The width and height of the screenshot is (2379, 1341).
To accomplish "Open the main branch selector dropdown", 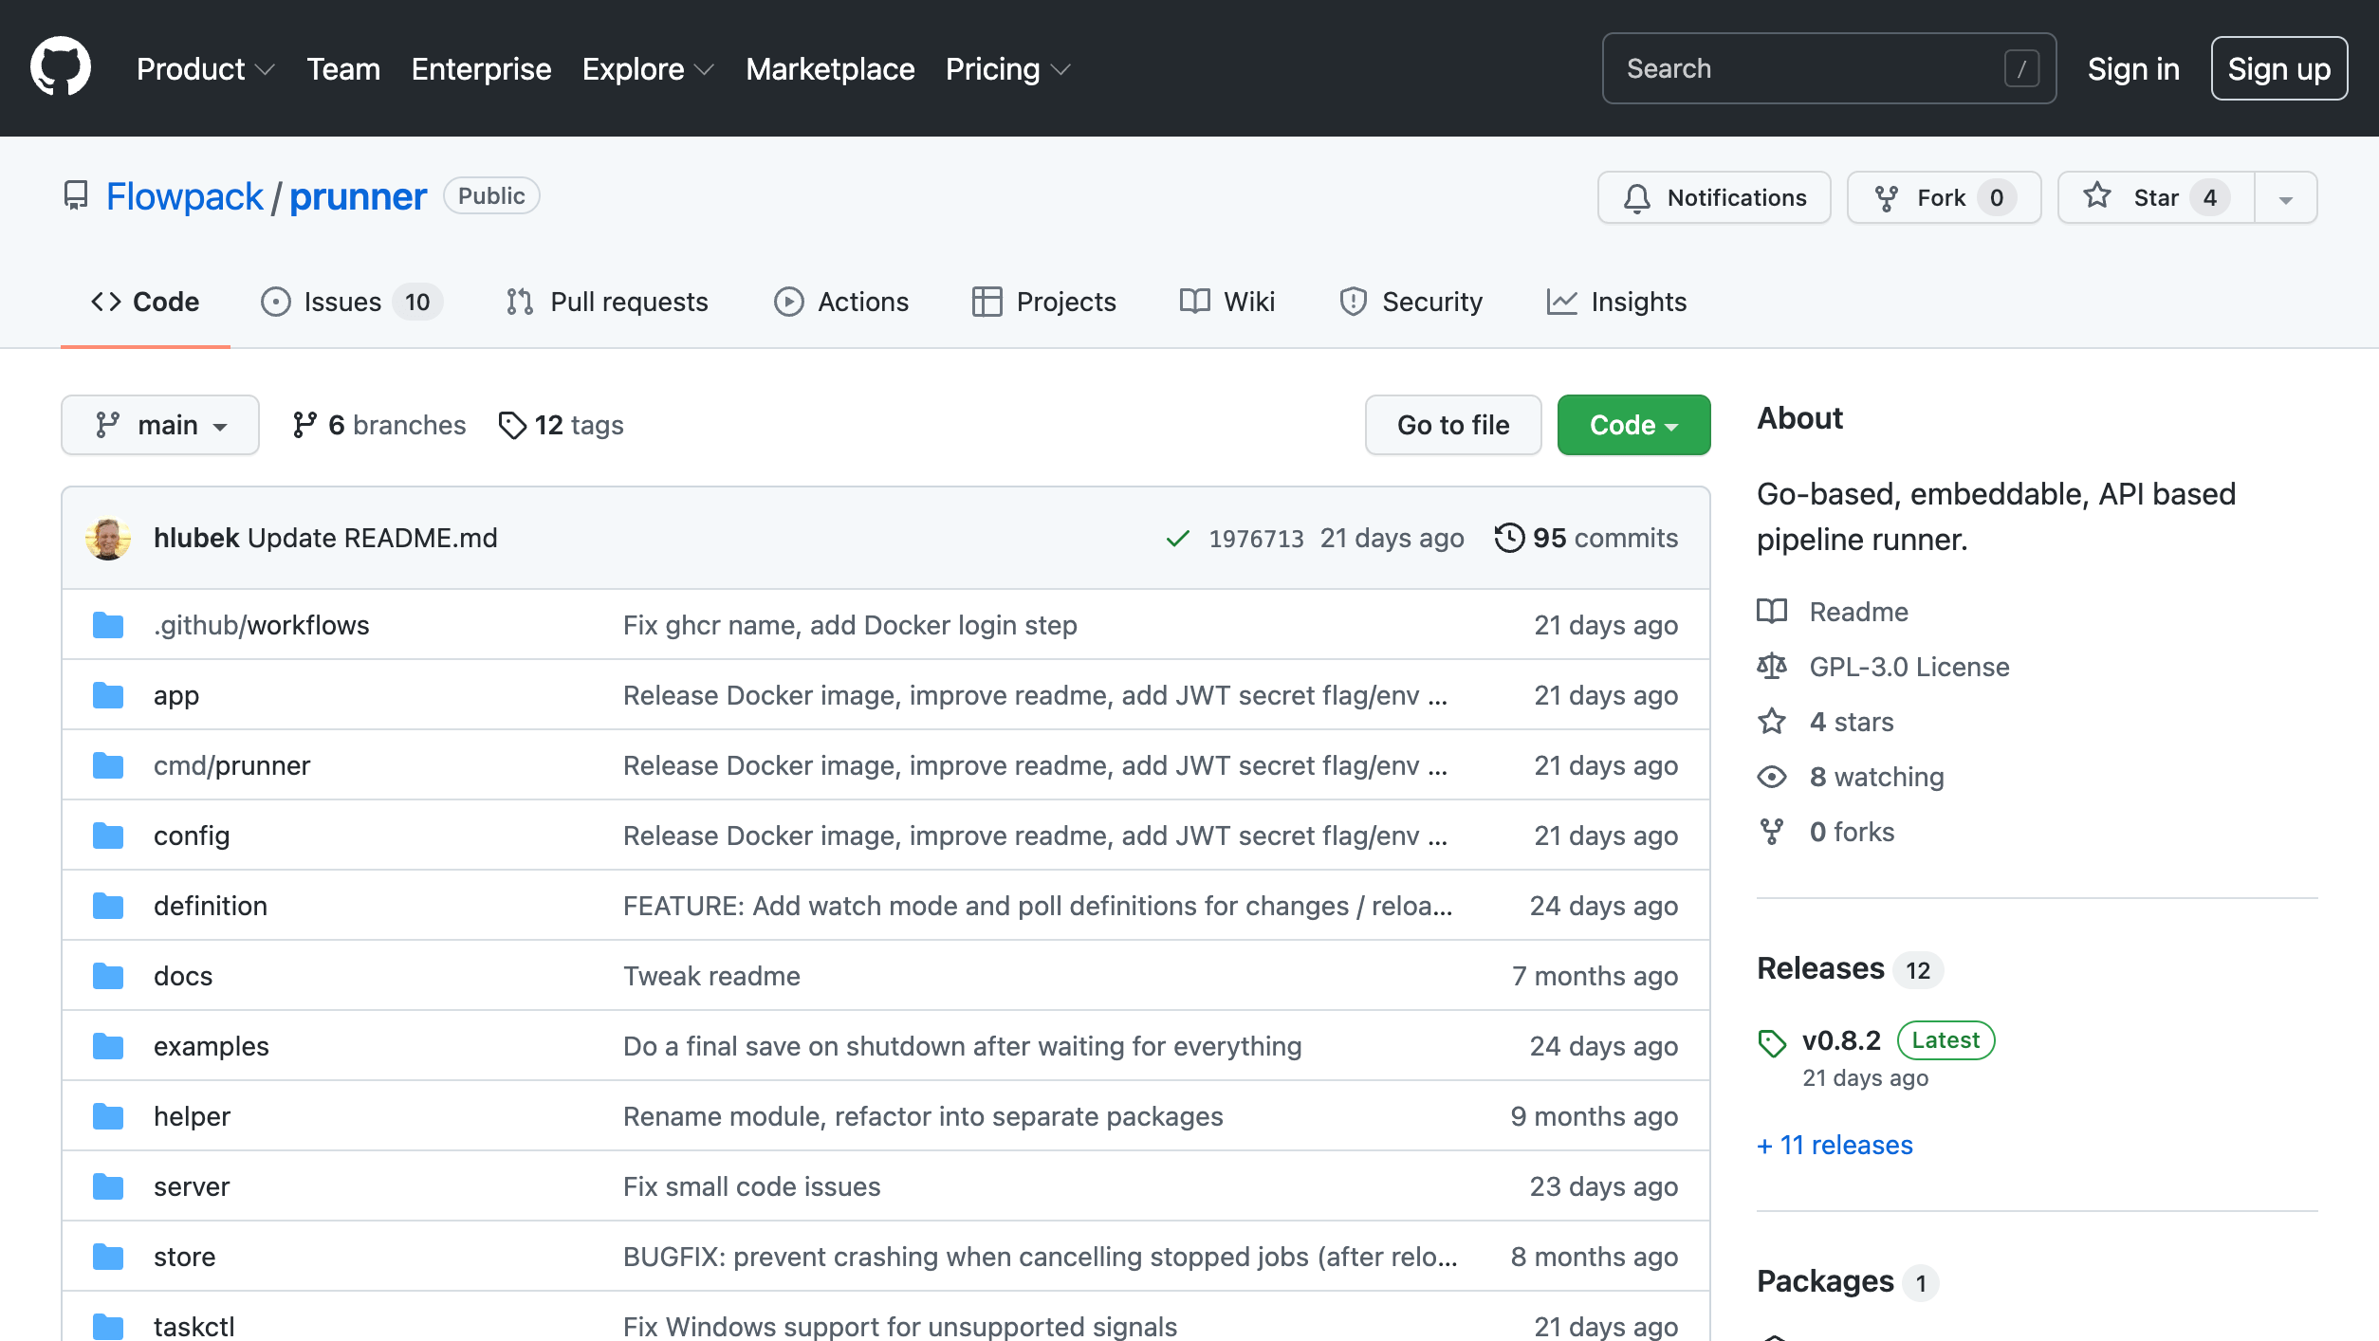I will click(x=160, y=425).
